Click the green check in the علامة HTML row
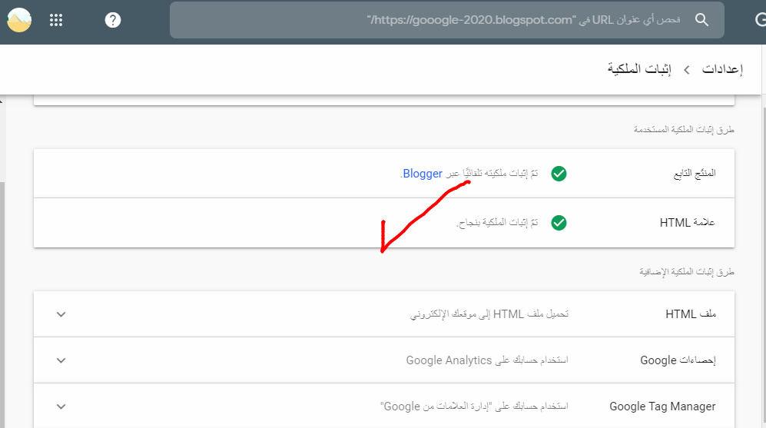 pyautogui.click(x=559, y=223)
